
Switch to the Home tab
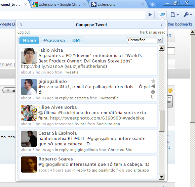(30, 41)
